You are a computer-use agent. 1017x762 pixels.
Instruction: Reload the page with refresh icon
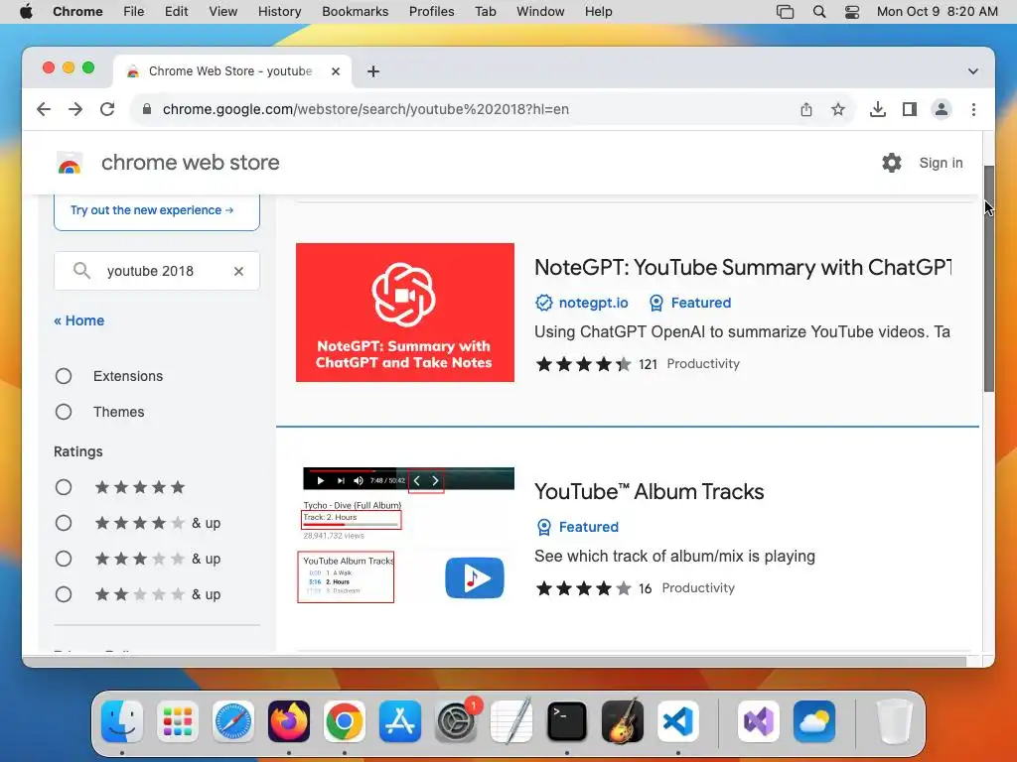tap(107, 109)
